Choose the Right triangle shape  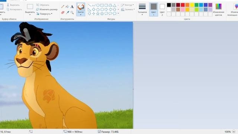click(x=90, y=10)
